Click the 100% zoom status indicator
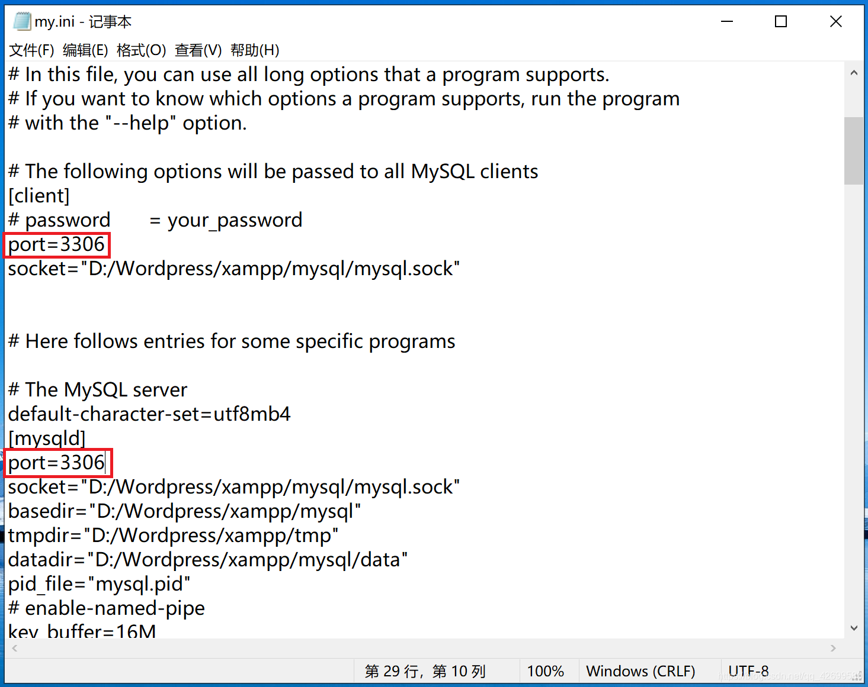 tap(545, 672)
